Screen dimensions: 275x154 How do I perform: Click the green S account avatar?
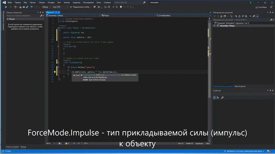251,3
